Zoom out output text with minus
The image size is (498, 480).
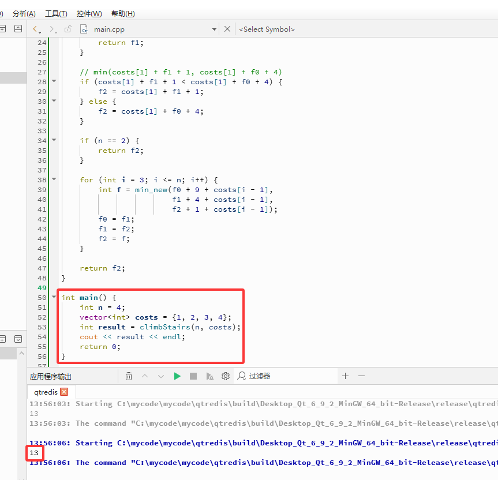pyautogui.click(x=361, y=376)
